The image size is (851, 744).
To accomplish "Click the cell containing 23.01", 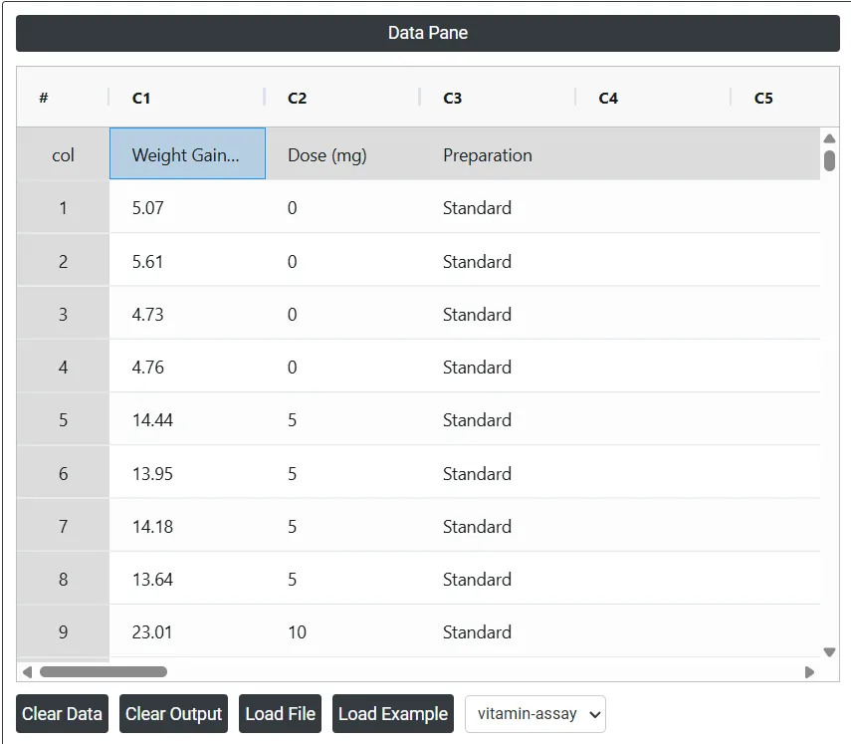I will pos(187,631).
